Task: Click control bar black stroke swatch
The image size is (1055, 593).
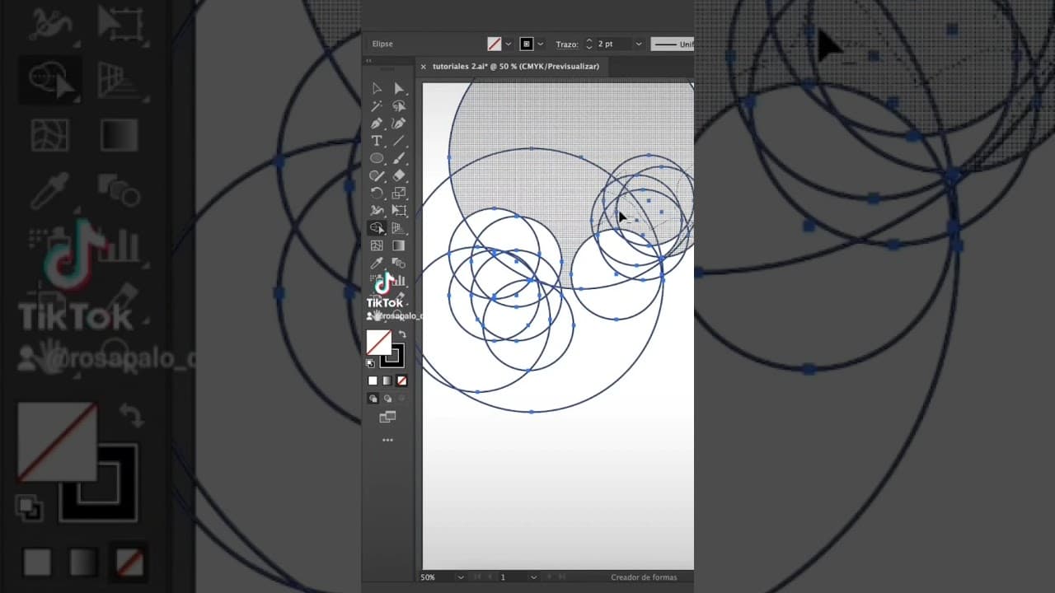Action: pyautogui.click(x=527, y=44)
